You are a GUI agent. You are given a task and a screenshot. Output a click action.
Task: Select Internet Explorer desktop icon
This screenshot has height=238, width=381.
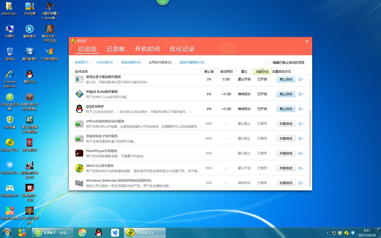pos(10,79)
